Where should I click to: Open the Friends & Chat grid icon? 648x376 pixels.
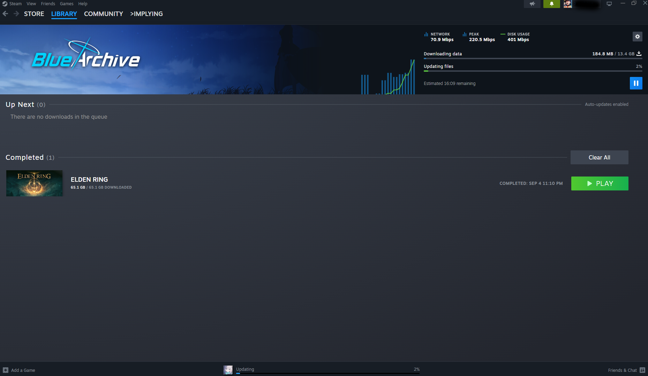[642, 370]
